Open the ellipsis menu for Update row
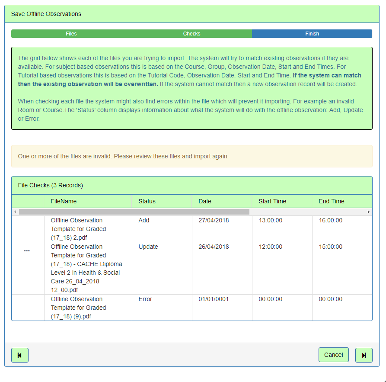 [27, 250]
